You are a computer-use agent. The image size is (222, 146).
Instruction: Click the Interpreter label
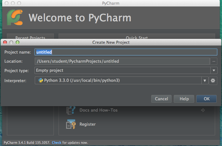pos(15,81)
